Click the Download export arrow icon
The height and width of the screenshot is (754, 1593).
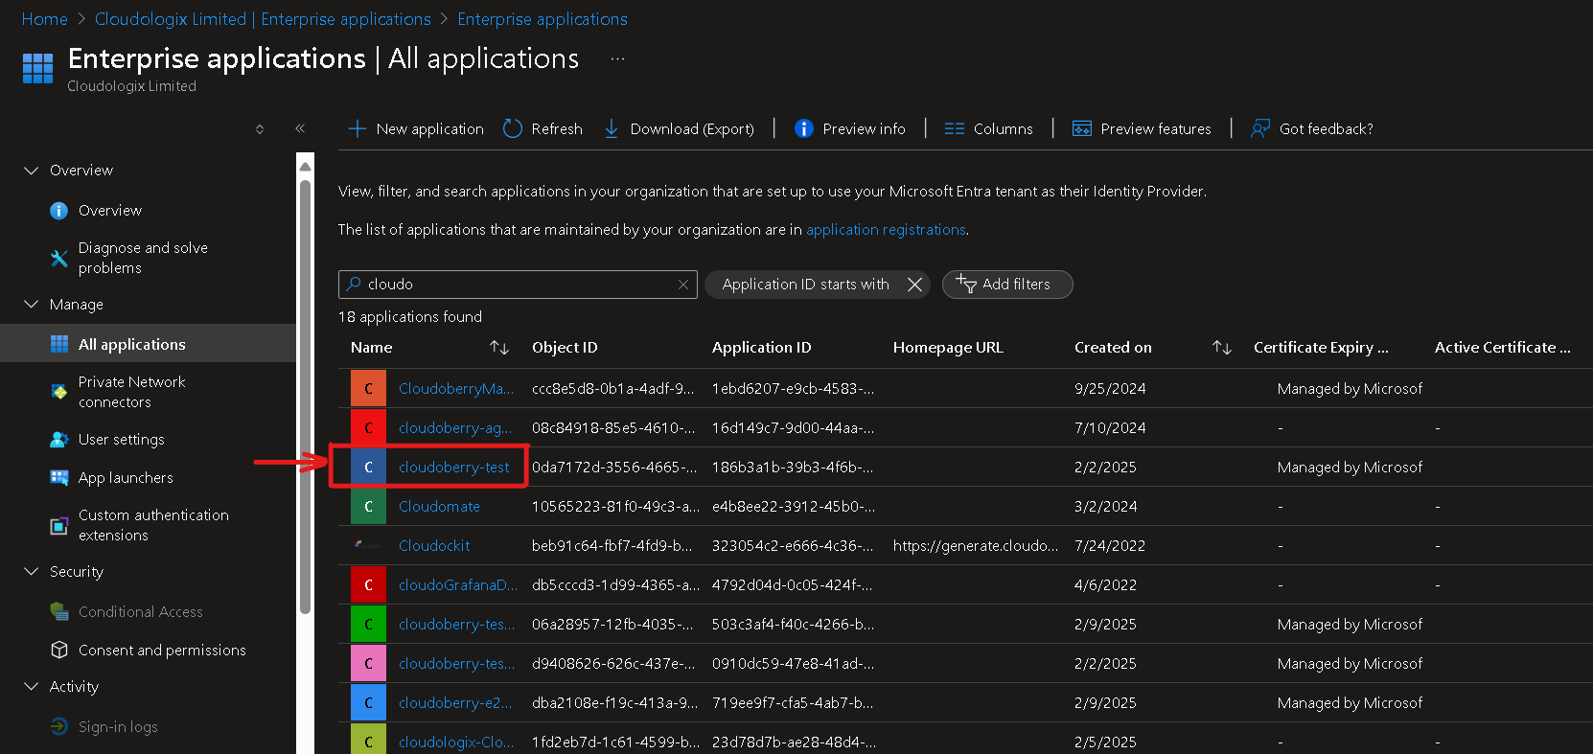(612, 128)
